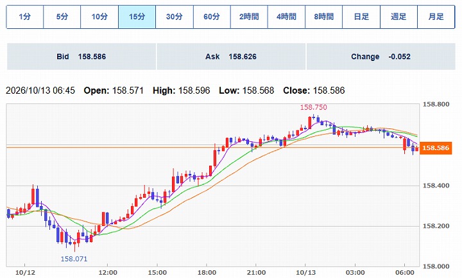462x278 pixels.
Task: Show the 日足 daily chart
Action: pos(361,17)
